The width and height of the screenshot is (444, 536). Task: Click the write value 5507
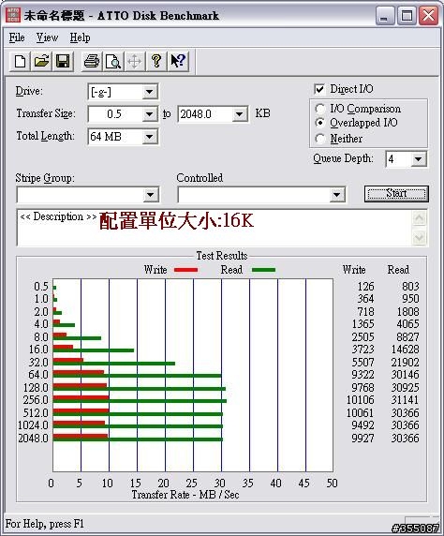[363, 362]
